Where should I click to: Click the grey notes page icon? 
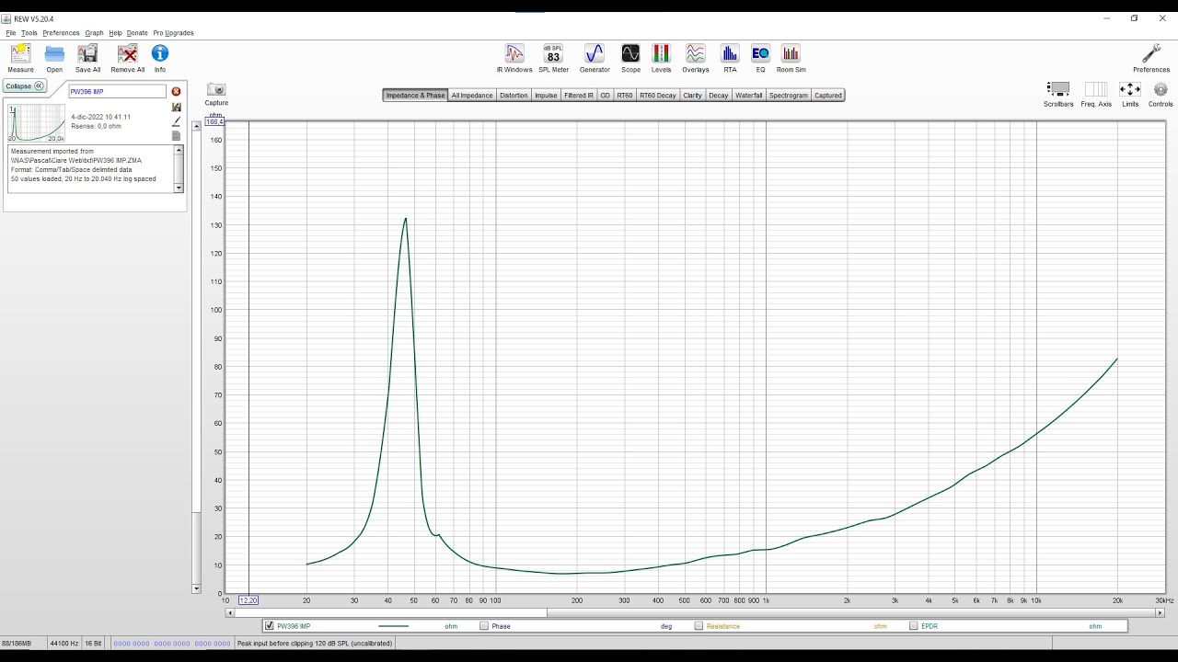[176, 136]
